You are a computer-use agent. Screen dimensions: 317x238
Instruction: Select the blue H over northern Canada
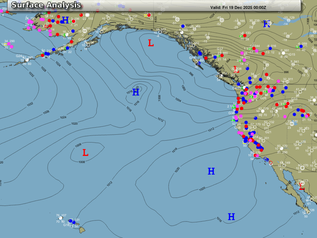click(266, 25)
